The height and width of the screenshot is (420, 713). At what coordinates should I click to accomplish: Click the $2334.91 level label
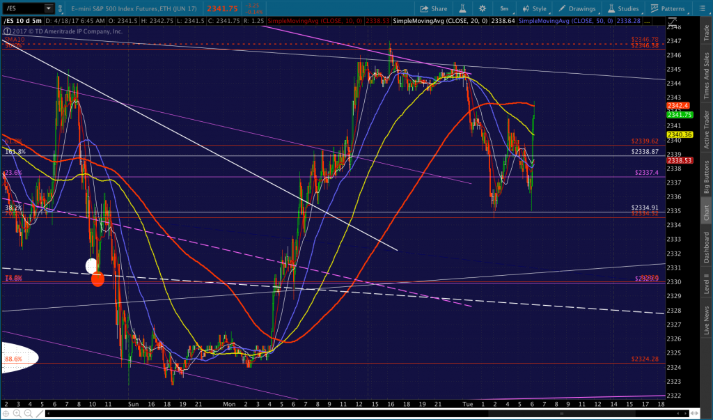point(645,208)
